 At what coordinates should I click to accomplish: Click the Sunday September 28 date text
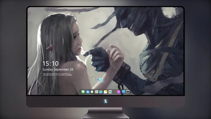click(58, 69)
